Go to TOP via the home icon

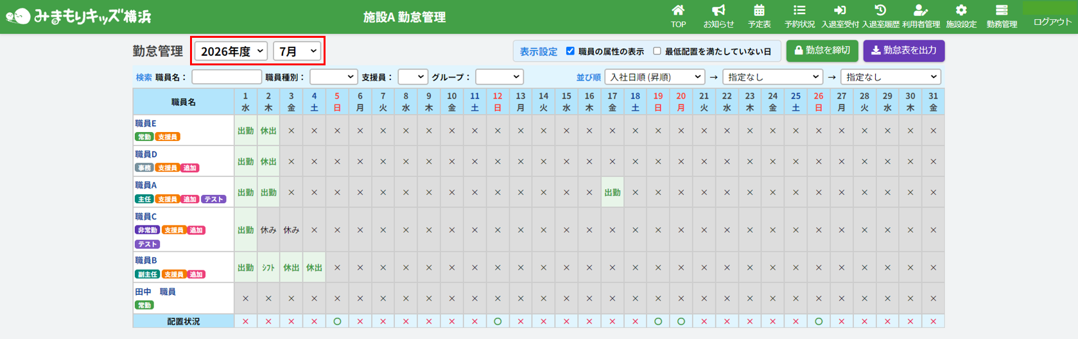[x=678, y=16]
